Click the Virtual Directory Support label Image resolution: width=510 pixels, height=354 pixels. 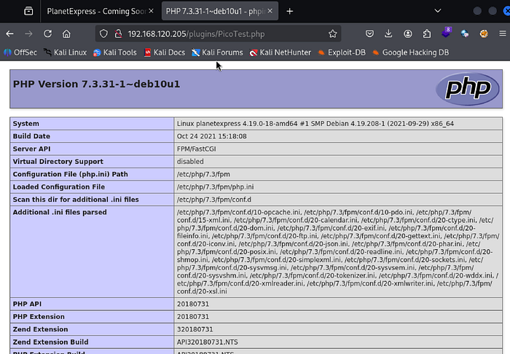(x=58, y=162)
